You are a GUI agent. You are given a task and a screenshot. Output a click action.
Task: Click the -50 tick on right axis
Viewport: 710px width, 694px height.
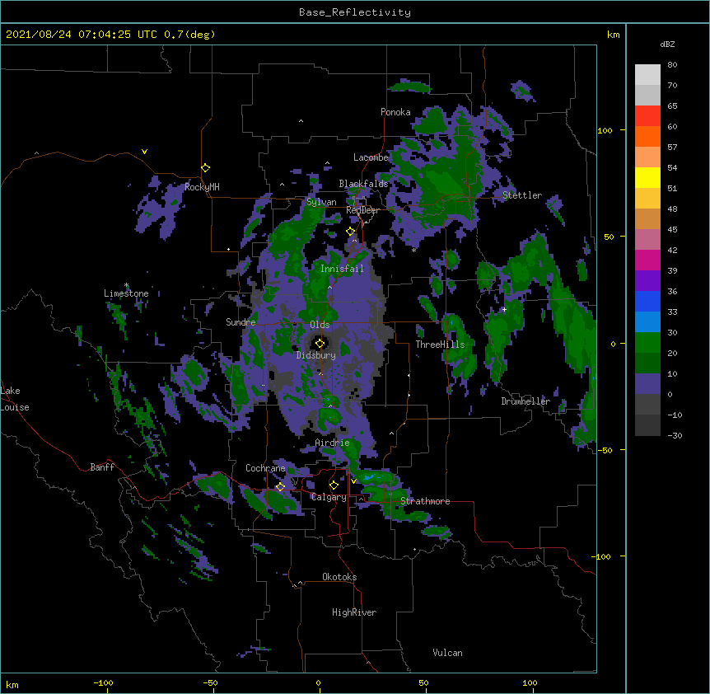point(605,450)
